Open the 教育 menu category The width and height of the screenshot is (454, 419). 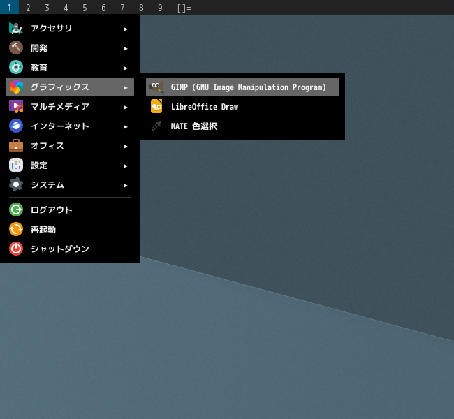click(70, 68)
